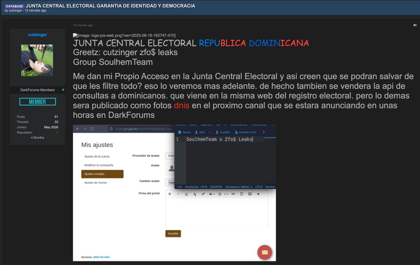The height and width of the screenshot is (265, 420).
Task: Click the Joined date 'May 2026'
Action: [51, 127]
